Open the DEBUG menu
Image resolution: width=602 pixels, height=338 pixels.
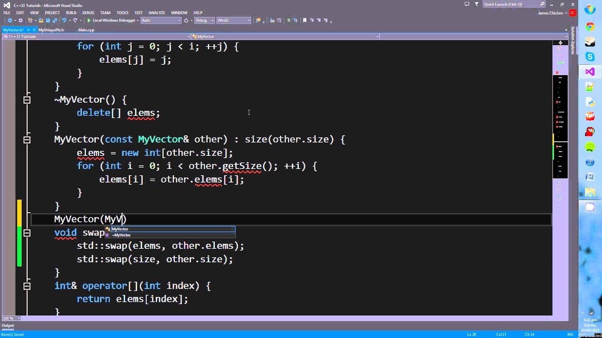click(x=88, y=13)
